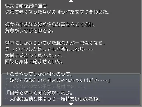The height and width of the screenshot is (107, 142).
Task: Click the dialogue line 自分でやってみて分かったよ
Action: click(x=40, y=93)
